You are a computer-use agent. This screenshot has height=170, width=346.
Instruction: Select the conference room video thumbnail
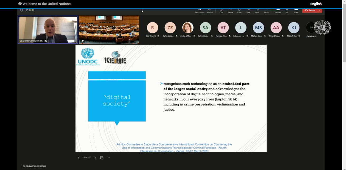109,30
